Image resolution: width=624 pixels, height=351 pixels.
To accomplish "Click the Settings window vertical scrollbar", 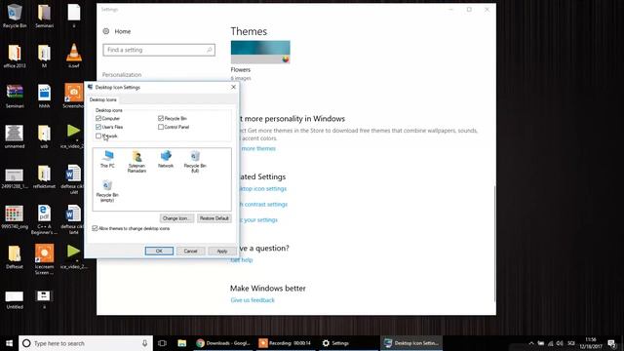I will pyautogui.click(x=494, y=244).
